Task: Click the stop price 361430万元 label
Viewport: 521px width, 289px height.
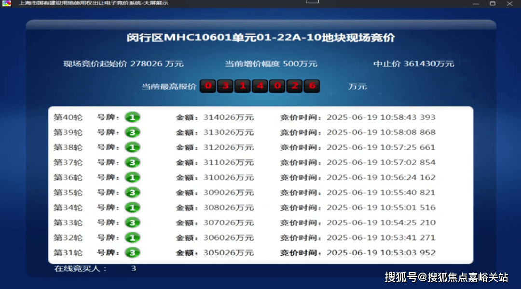Action: point(413,64)
